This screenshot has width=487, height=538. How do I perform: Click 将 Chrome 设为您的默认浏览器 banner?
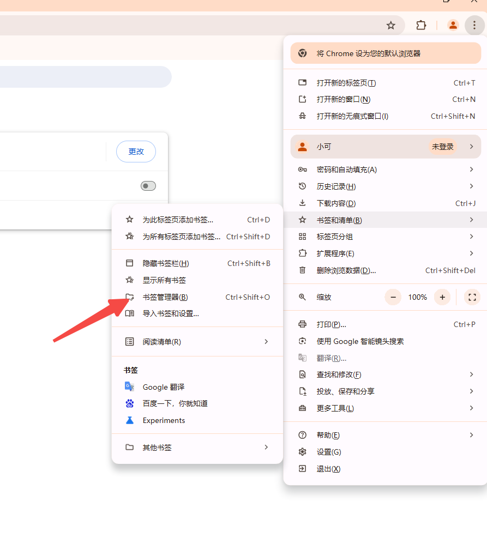[386, 53]
